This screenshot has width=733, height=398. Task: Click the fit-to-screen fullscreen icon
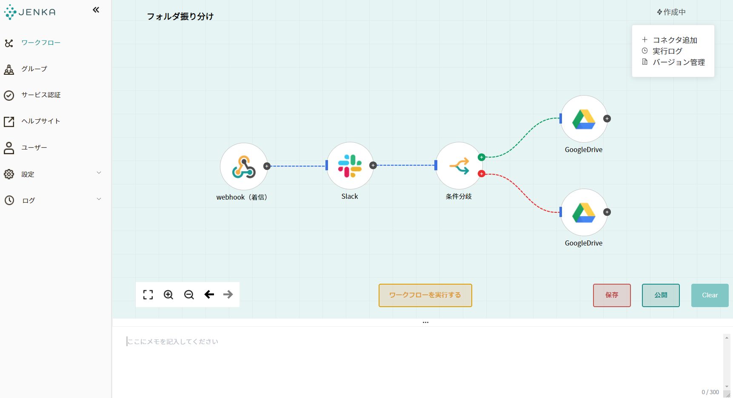click(x=148, y=295)
